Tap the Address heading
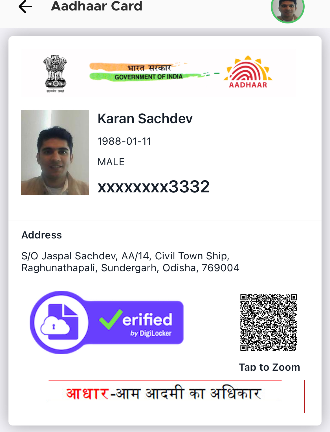This screenshot has width=330, height=432. [42, 235]
